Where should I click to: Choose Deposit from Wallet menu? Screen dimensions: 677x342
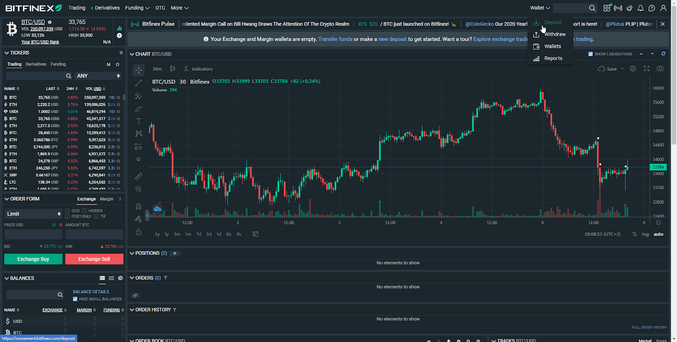550,22
